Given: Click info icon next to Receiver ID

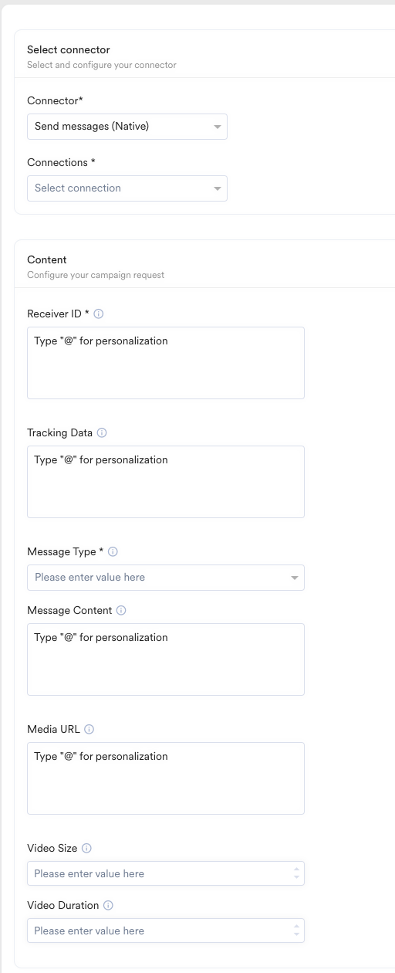Looking at the screenshot, I should coord(99,314).
